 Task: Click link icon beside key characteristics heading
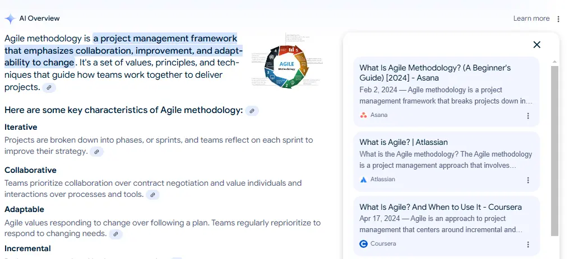pyautogui.click(x=252, y=111)
